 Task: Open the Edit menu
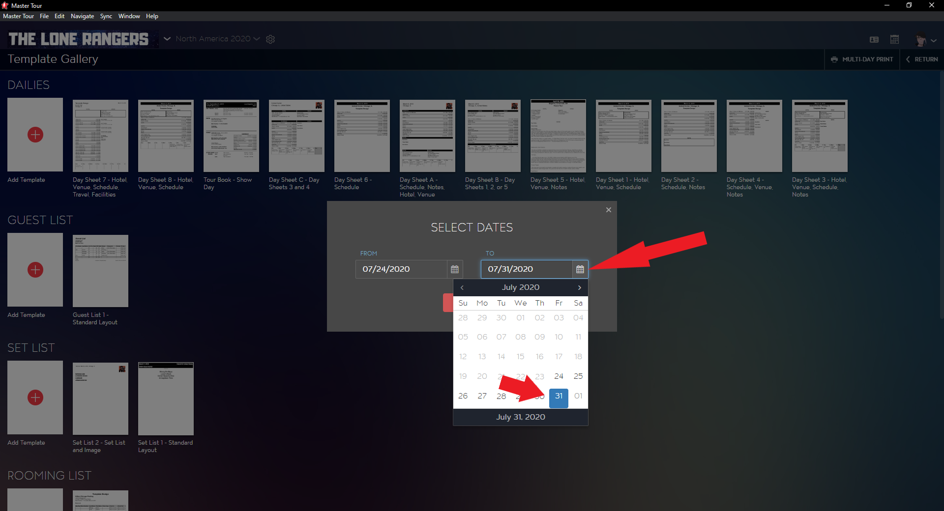tap(59, 16)
